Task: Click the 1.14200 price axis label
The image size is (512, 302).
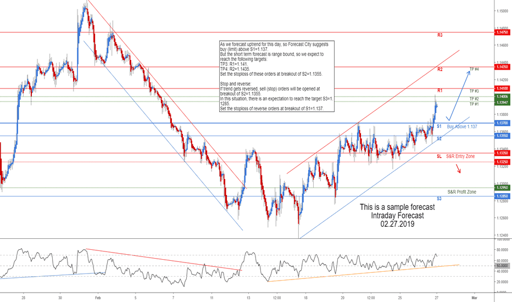Action: 502,80
